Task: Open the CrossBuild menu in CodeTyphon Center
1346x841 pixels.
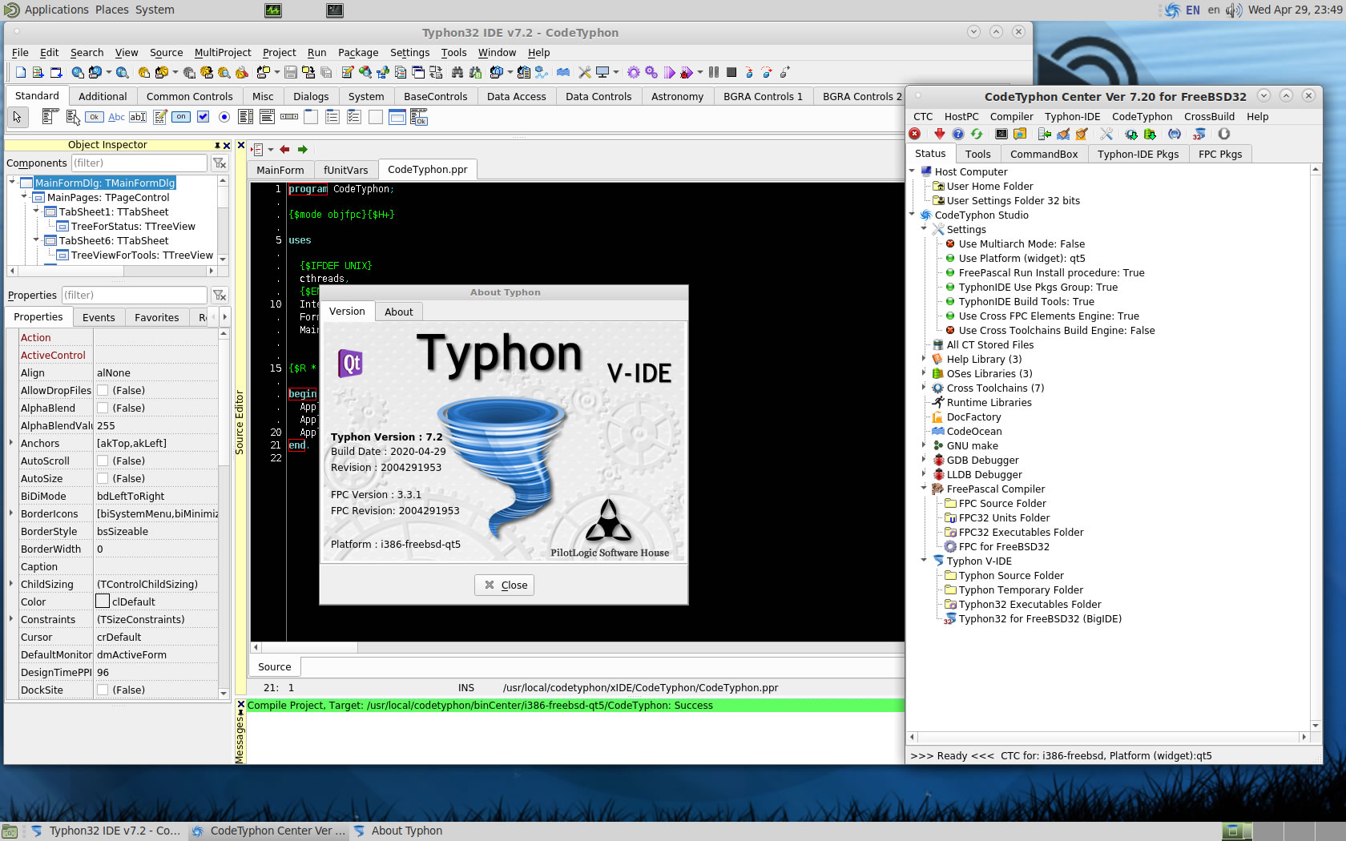Action: (x=1209, y=117)
